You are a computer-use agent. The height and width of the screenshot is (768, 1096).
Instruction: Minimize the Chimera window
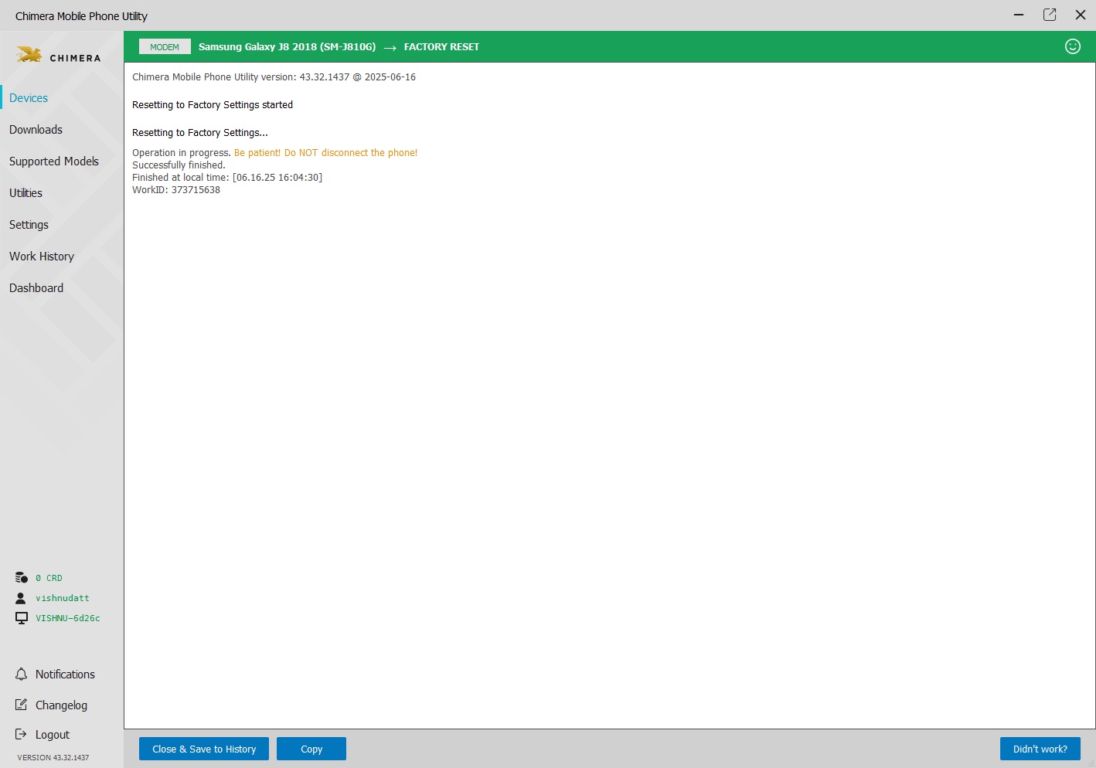coord(1019,15)
